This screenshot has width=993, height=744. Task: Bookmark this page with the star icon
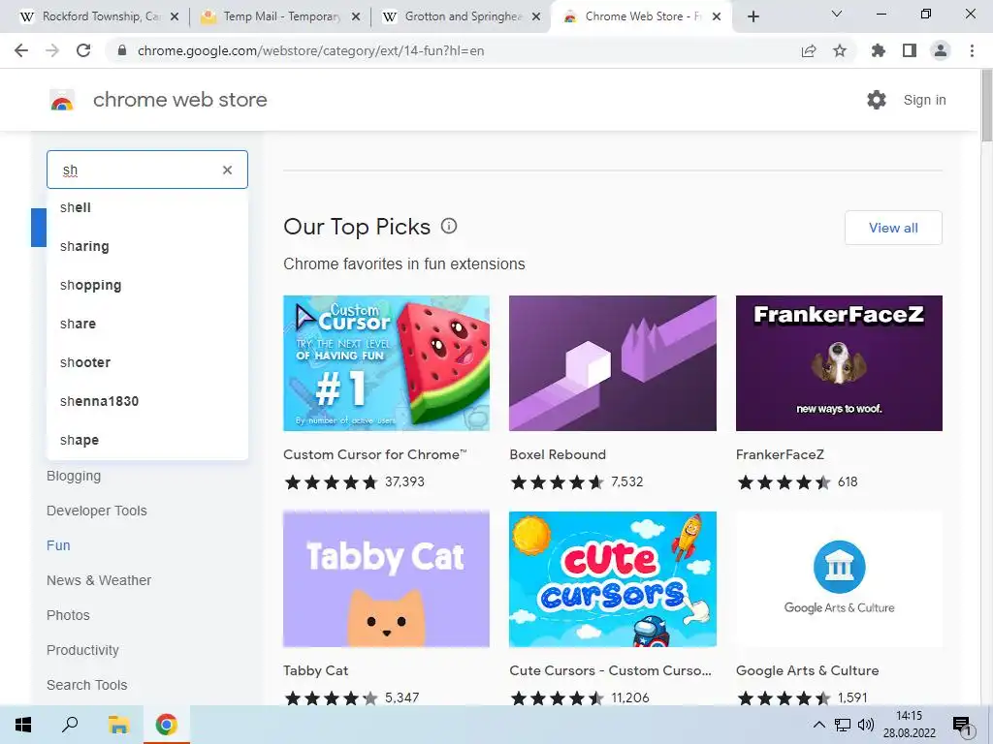tap(840, 50)
